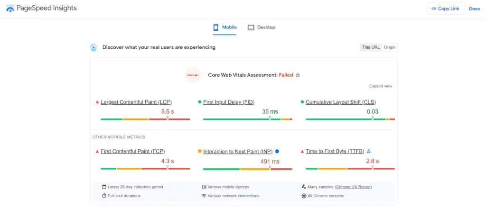The image size is (486, 209).
Task: Click the 0.03 CLS value
Action: [x=373, y=112]
